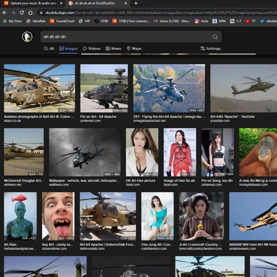
Task: Open the 'Pin on AH - 64 Apache' thumbnail
Action: (x=104, y=88)
